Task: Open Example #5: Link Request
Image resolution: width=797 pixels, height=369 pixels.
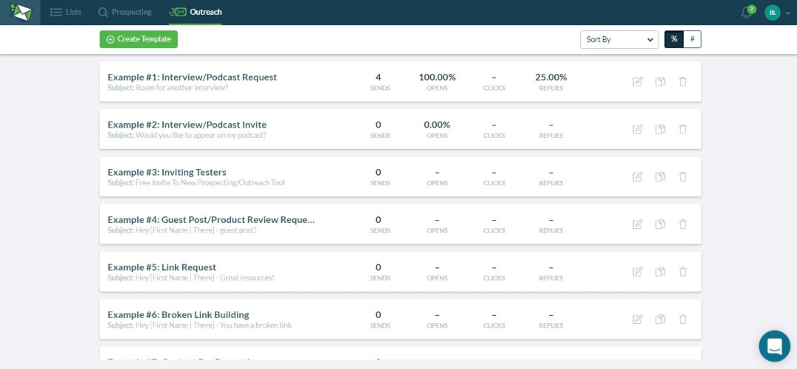Action: pyautogui.click(x=162, y=267)
